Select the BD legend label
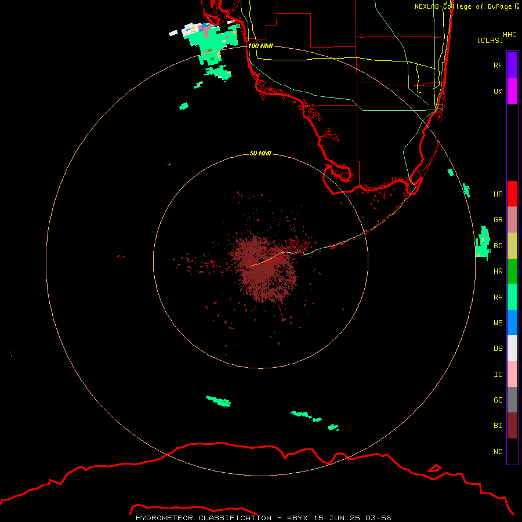522x522 pixels. (x=498, y=246)
